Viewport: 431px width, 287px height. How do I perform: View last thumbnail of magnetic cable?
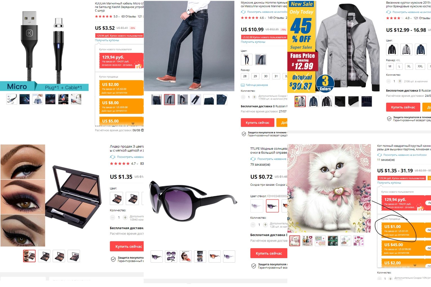[76, 99]
